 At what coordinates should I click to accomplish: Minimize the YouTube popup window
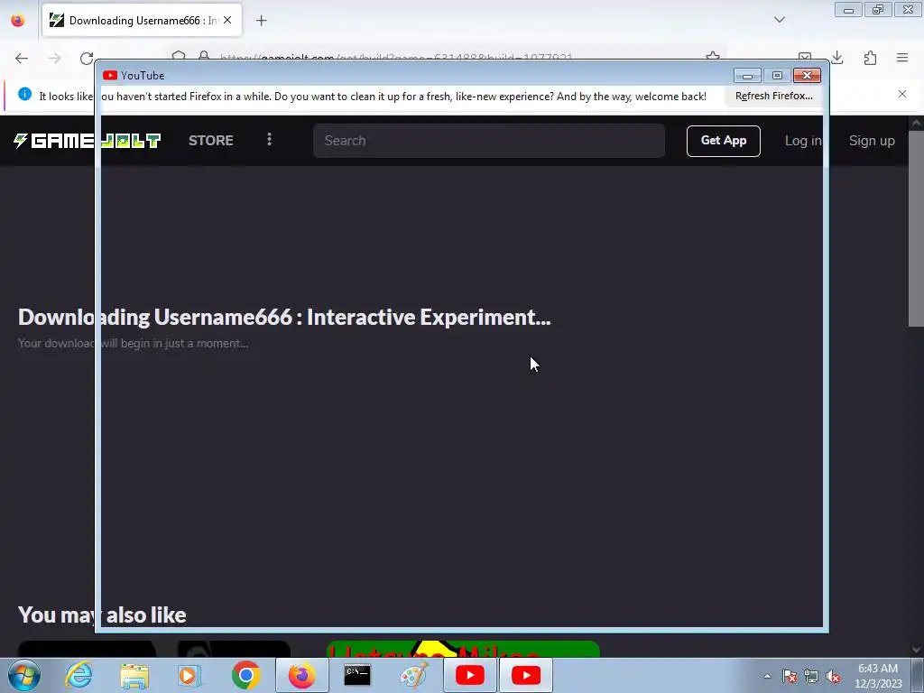pyautogui.click(x=747, y=76)
